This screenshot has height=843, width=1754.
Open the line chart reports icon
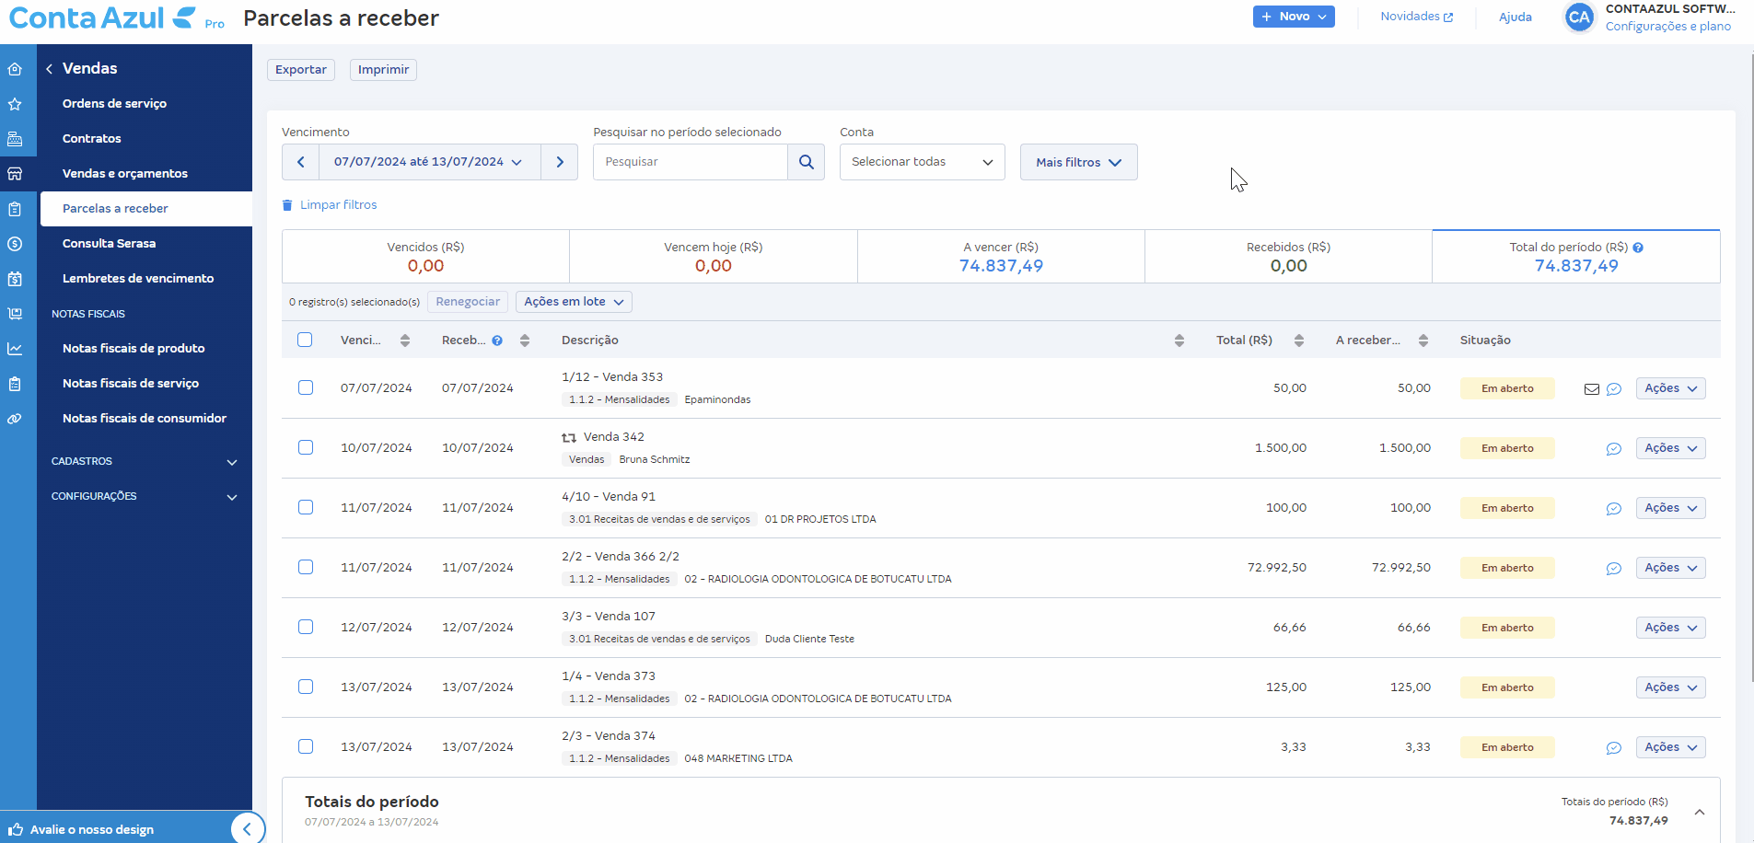(15, 349)
